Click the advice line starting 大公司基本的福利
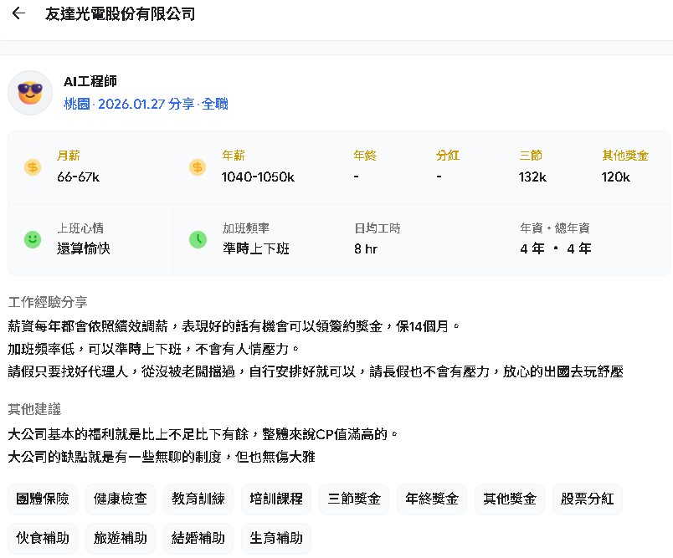The width and height of the screenshot is (673, 558). 203,434
